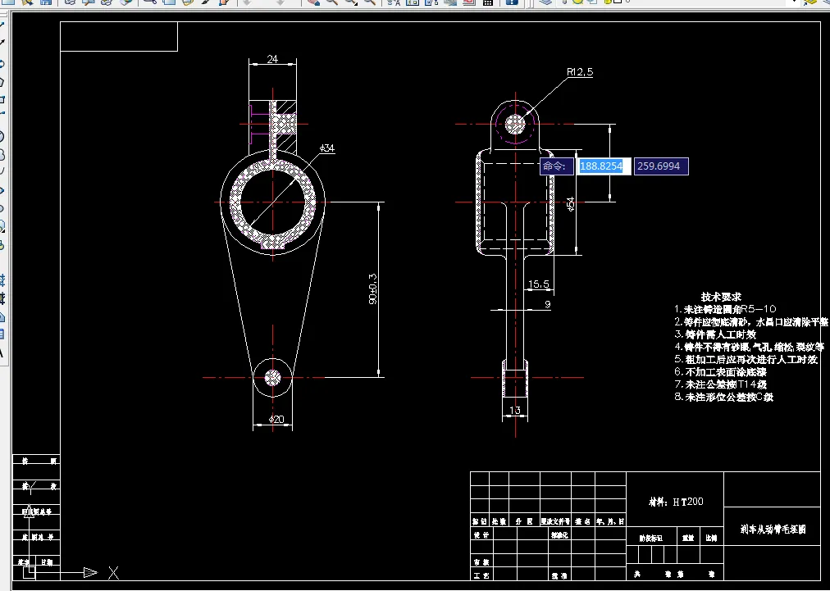
Task: Select the φ54 diameter dimension
Action: tap(570, 204)
